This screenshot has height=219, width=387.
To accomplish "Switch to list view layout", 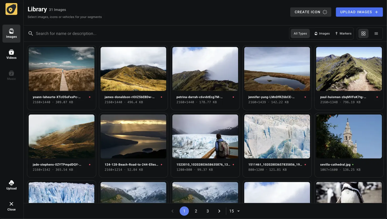I will pyautogui.click(x=376, y=33).
